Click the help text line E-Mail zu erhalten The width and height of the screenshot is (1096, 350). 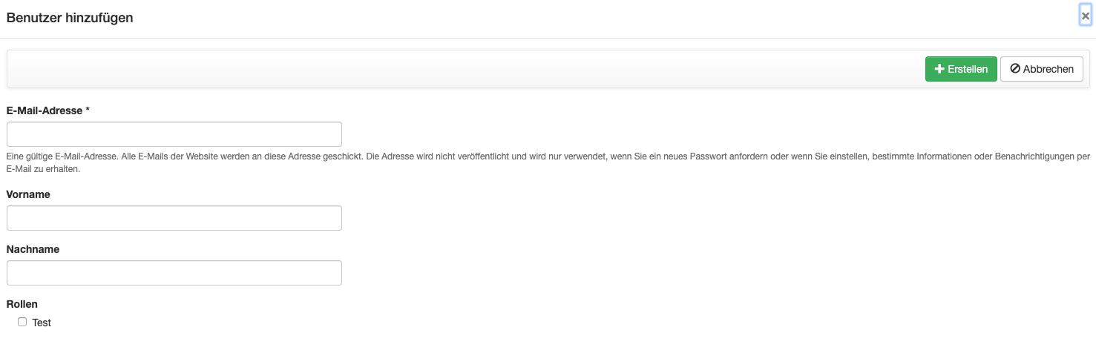(x=43, y=169)
